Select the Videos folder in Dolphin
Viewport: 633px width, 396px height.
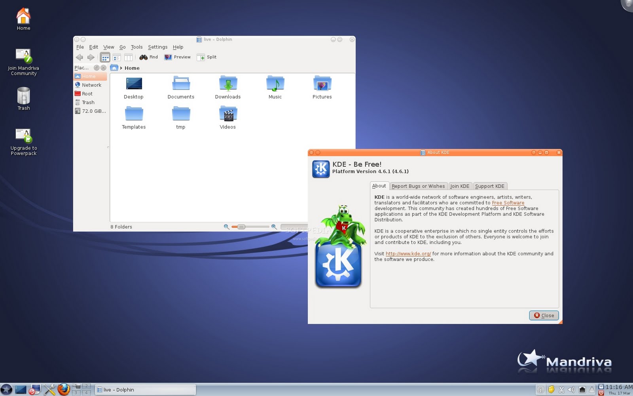[x=228, y=118]
